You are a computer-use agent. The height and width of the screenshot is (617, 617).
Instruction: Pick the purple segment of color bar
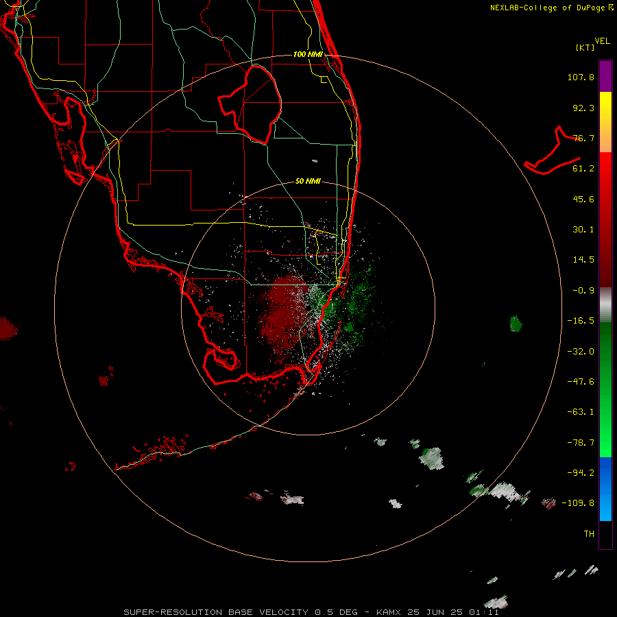(x=605, y=76)
